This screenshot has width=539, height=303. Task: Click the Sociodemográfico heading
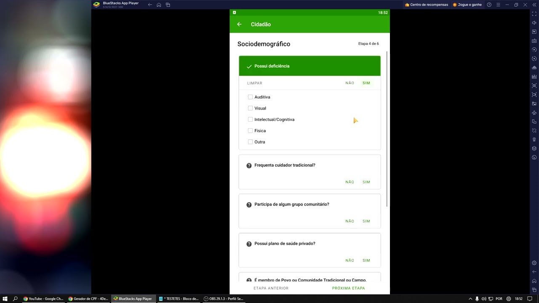coord(264,44)
